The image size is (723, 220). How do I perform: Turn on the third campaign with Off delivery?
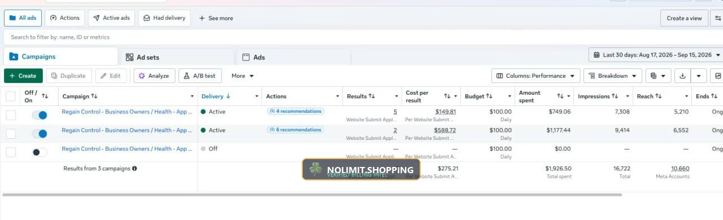click(40, 152)
